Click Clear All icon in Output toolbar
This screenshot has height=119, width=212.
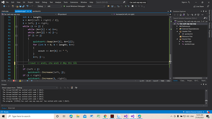(72, 88)
